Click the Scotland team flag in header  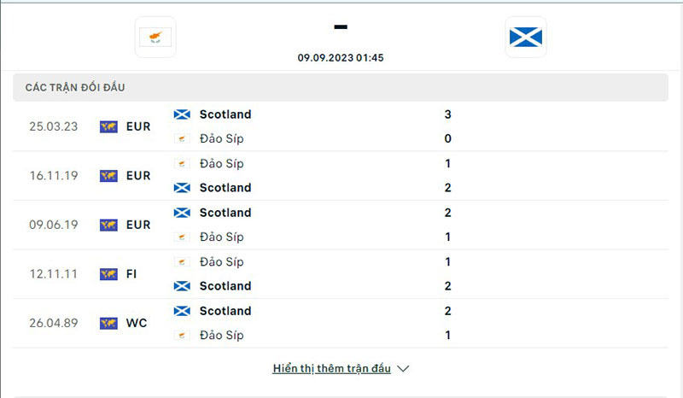tap(526, 37)
